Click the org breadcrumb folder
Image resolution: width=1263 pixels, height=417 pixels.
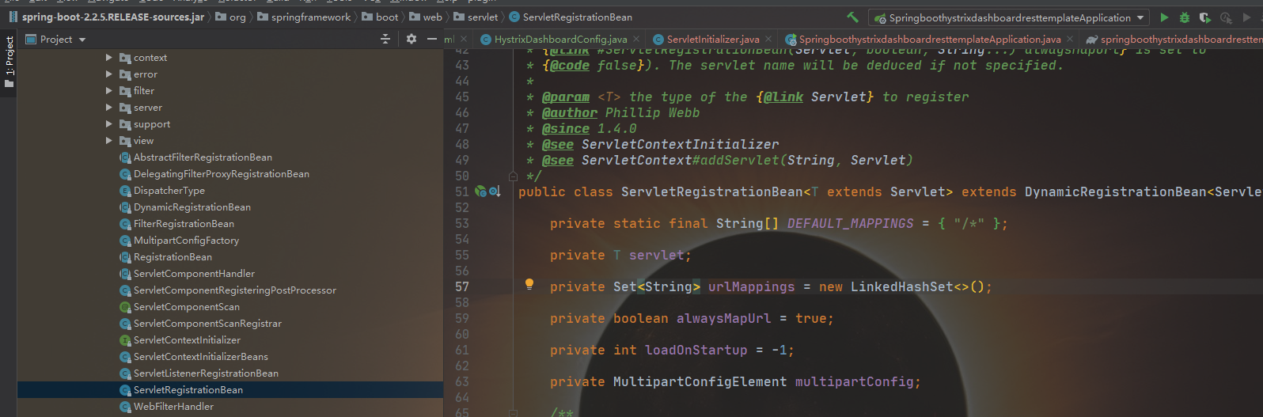pyautogui.click(x=230, y=17)
